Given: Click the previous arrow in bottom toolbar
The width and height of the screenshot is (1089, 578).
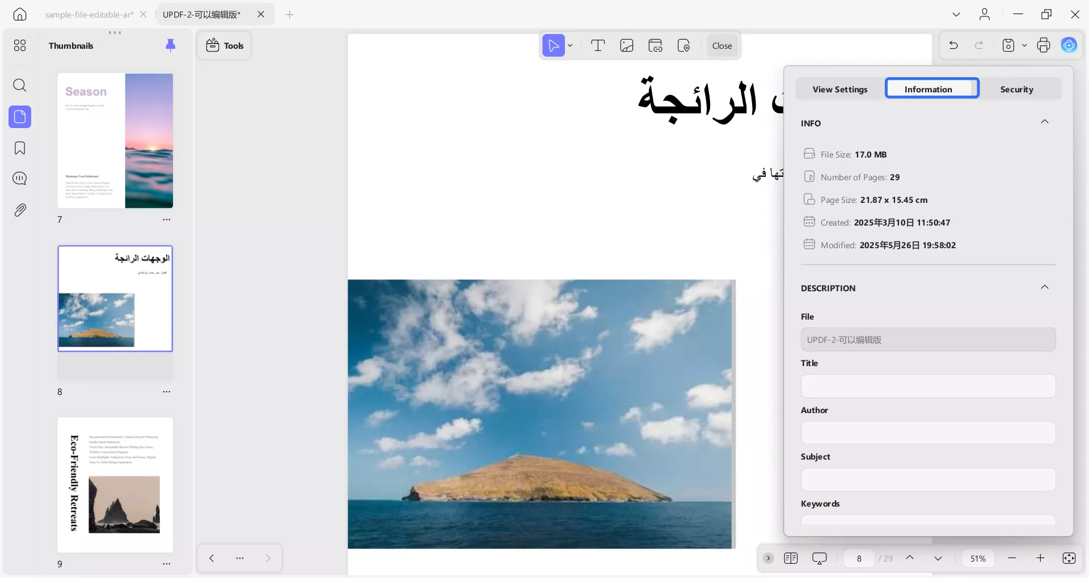Looking at the screenshot, I should [x=212, y=558].
